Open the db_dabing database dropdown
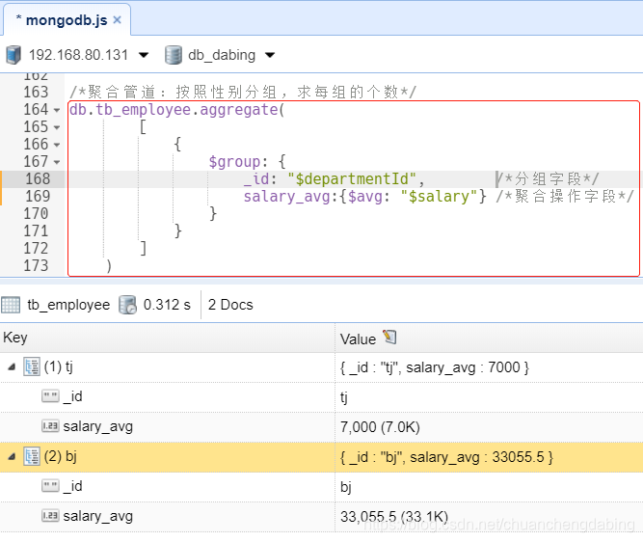This screenshot has height=542, width=643. (x=270, y=55)
